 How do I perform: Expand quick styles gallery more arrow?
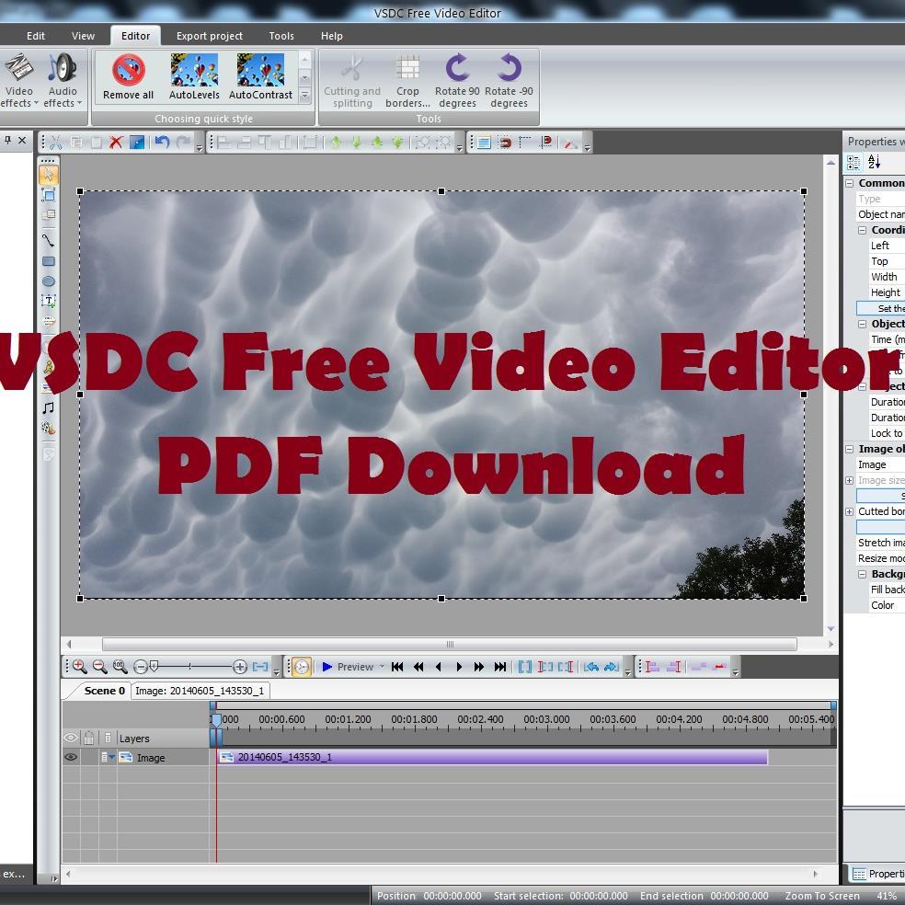click(305, 96)
